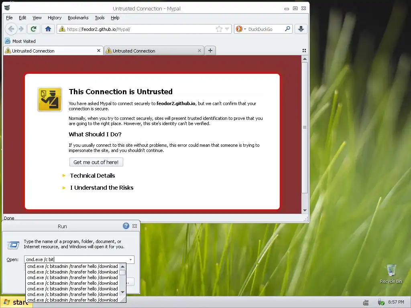Click page scrollbar up arrow
Image resolution: width=411 pixels, height=308 pixels.
click(305, 59)
